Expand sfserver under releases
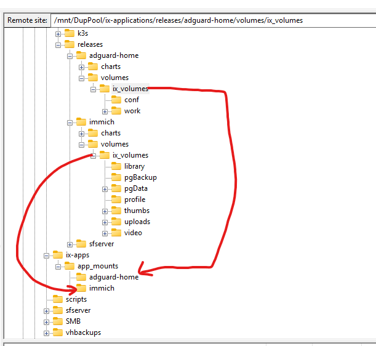376x346 pixels. [x=70, y=244]
